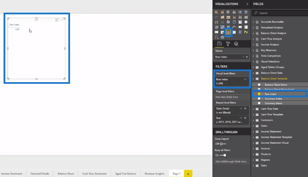Select the 100% stacked bar chart visualization

[x=240, y=12]
